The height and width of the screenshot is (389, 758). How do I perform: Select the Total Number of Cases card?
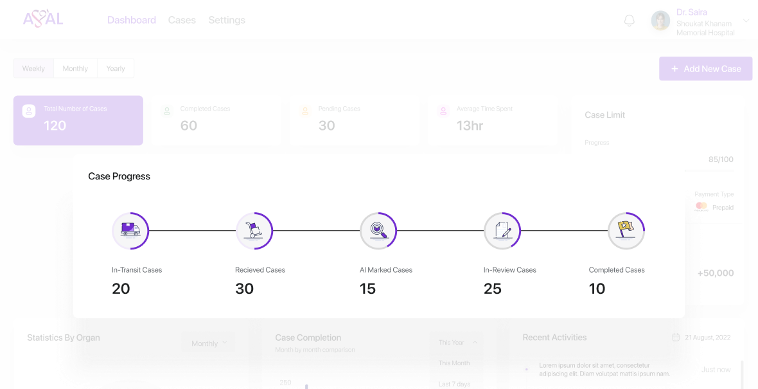click(78, 120)
